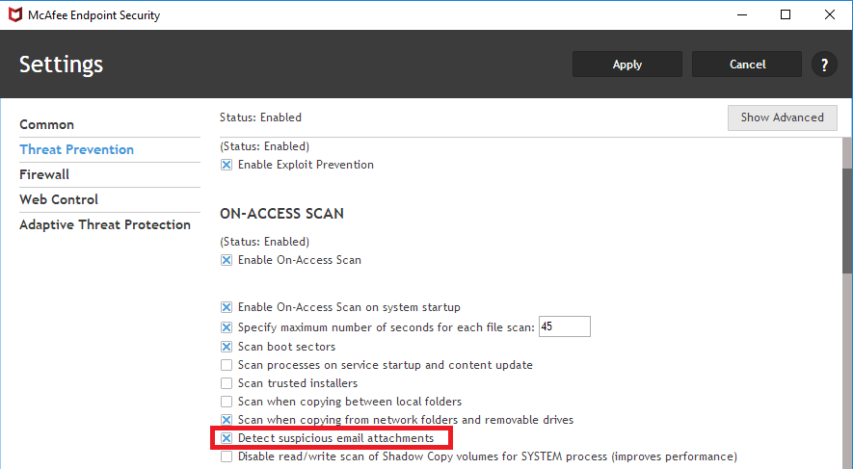Click the Apply button
Image resolution: width=853 pixels, height=469 pixels.
click(x=627, y=65)
